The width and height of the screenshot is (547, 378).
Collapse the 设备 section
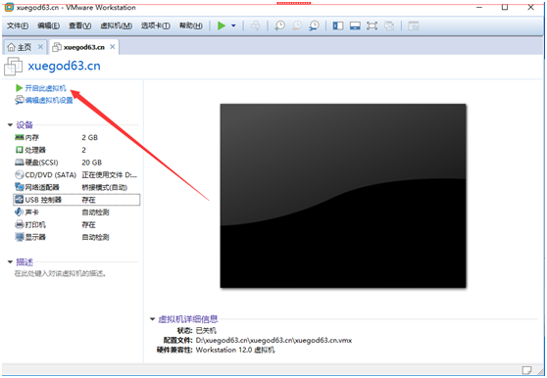tap(10, 124)
